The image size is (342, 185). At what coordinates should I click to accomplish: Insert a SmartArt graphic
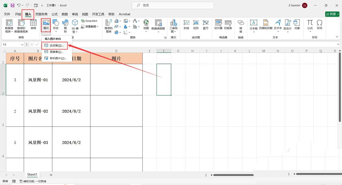click(89, 21)
